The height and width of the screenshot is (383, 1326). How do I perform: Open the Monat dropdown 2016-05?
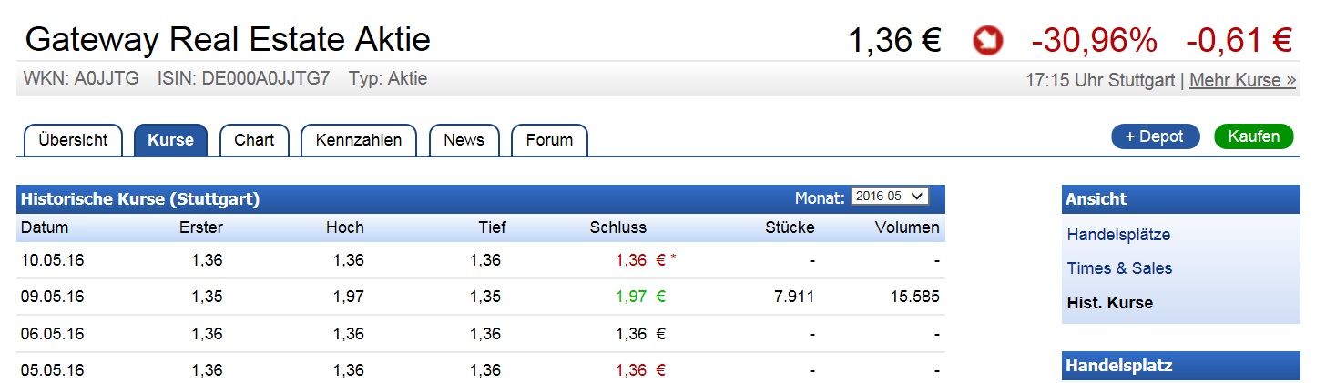coord(889,197)
